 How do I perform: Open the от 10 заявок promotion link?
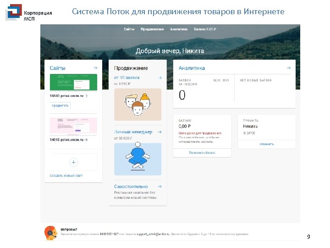click(x=127, y=78)
